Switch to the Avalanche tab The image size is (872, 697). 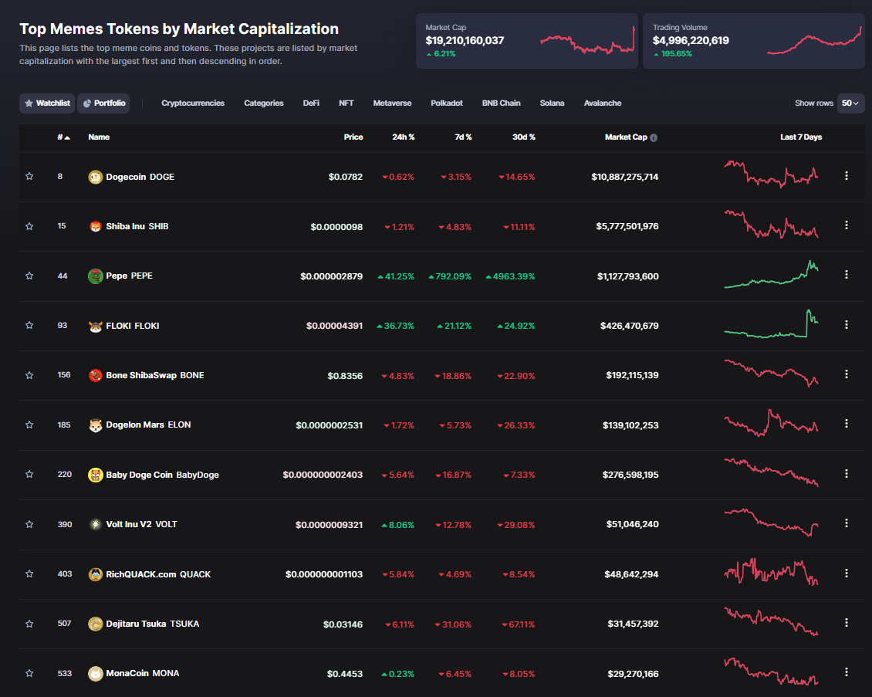(602, 103)
